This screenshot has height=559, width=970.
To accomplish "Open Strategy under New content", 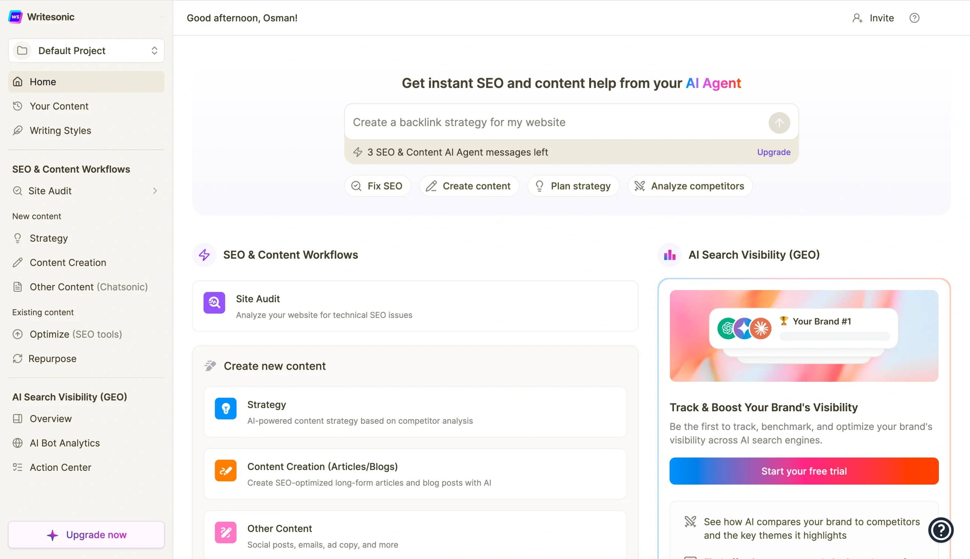I will point(86,238).
